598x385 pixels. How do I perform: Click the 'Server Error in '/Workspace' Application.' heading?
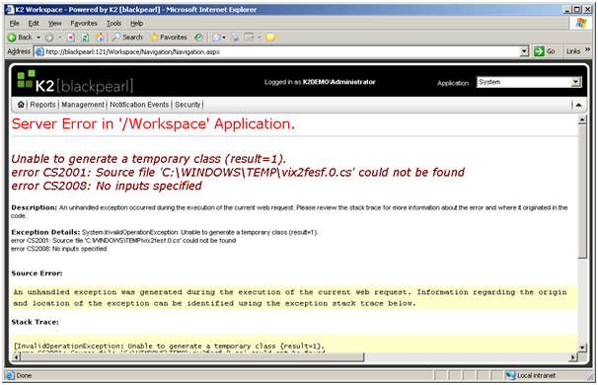[x=153, y=124]
